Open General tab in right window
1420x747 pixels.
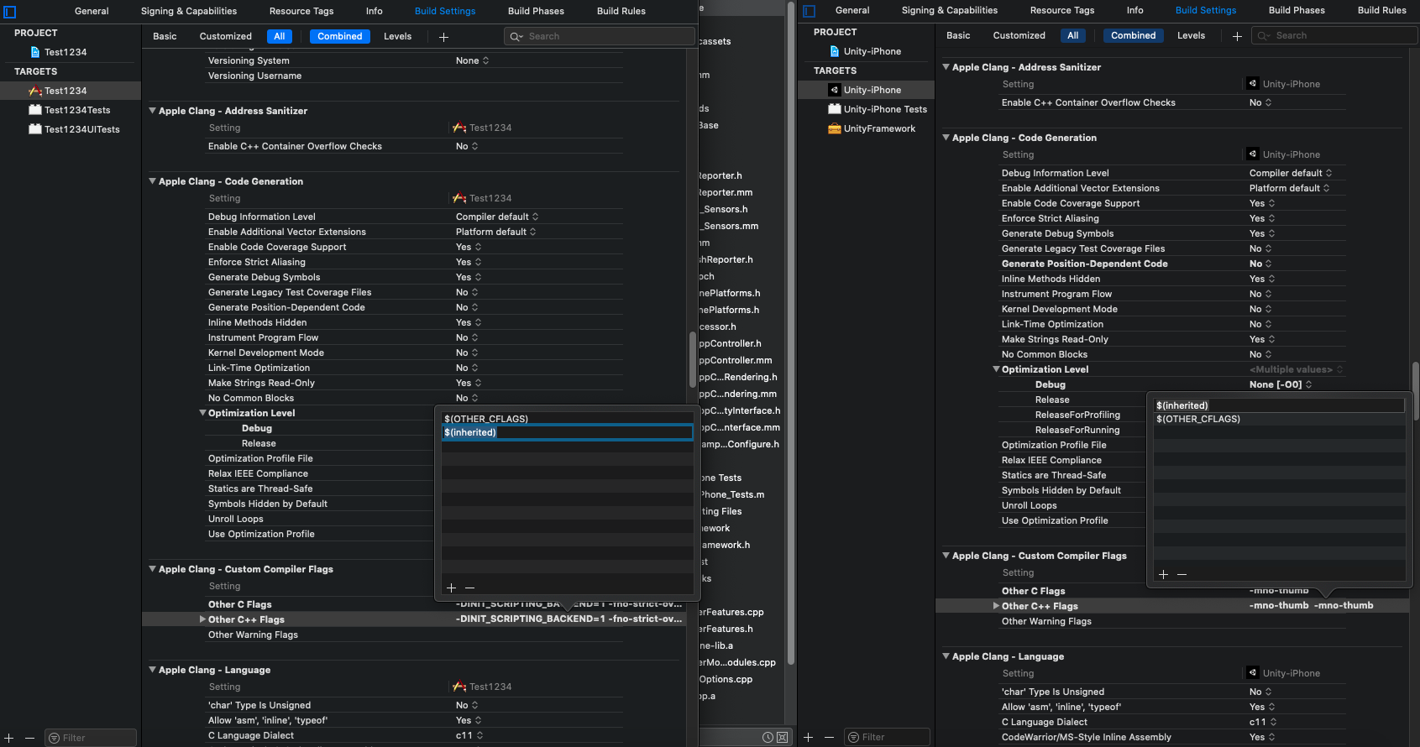(x=852, y=10)
